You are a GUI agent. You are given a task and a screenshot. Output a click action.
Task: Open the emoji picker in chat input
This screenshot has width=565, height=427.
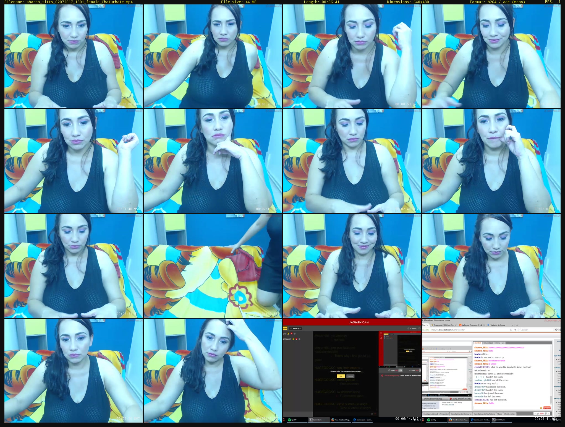[541, 408]
